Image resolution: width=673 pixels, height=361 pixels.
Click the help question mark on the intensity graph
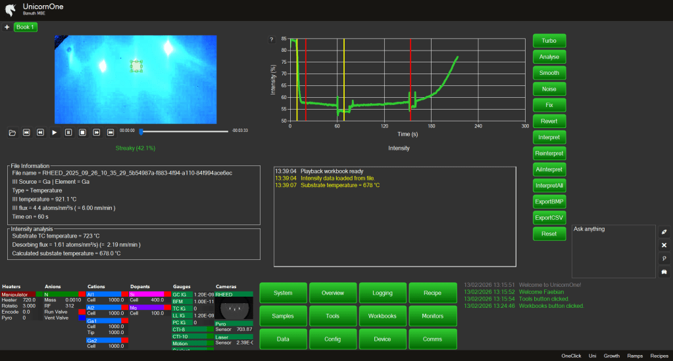271,40
